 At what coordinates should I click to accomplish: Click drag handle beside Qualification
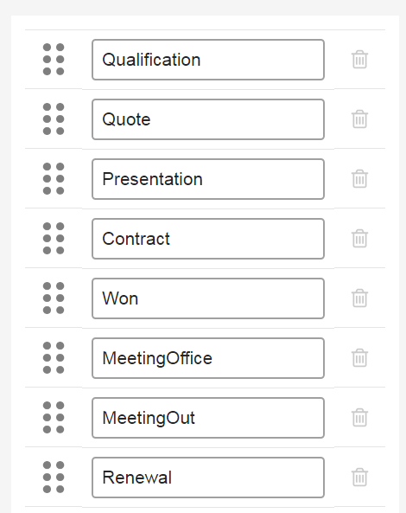(54, 59)
